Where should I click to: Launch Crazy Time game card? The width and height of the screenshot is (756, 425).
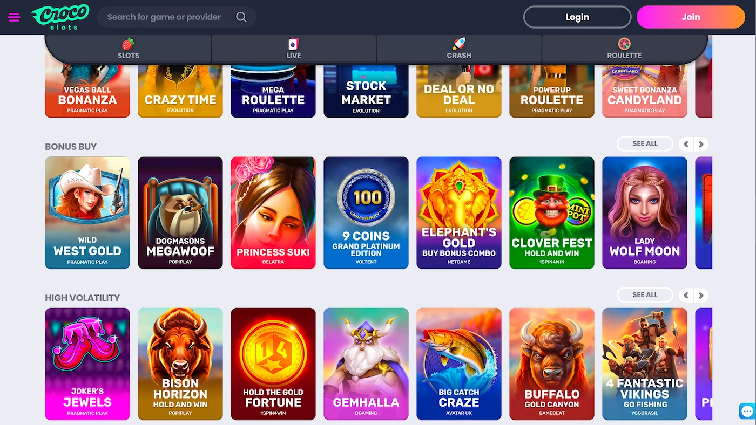[180, 91]
